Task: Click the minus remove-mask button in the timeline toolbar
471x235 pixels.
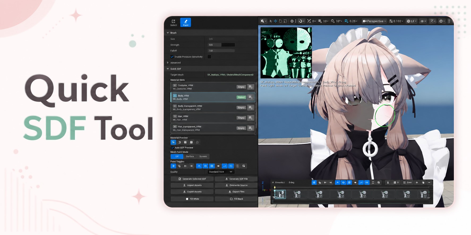Action: (429, 183)
